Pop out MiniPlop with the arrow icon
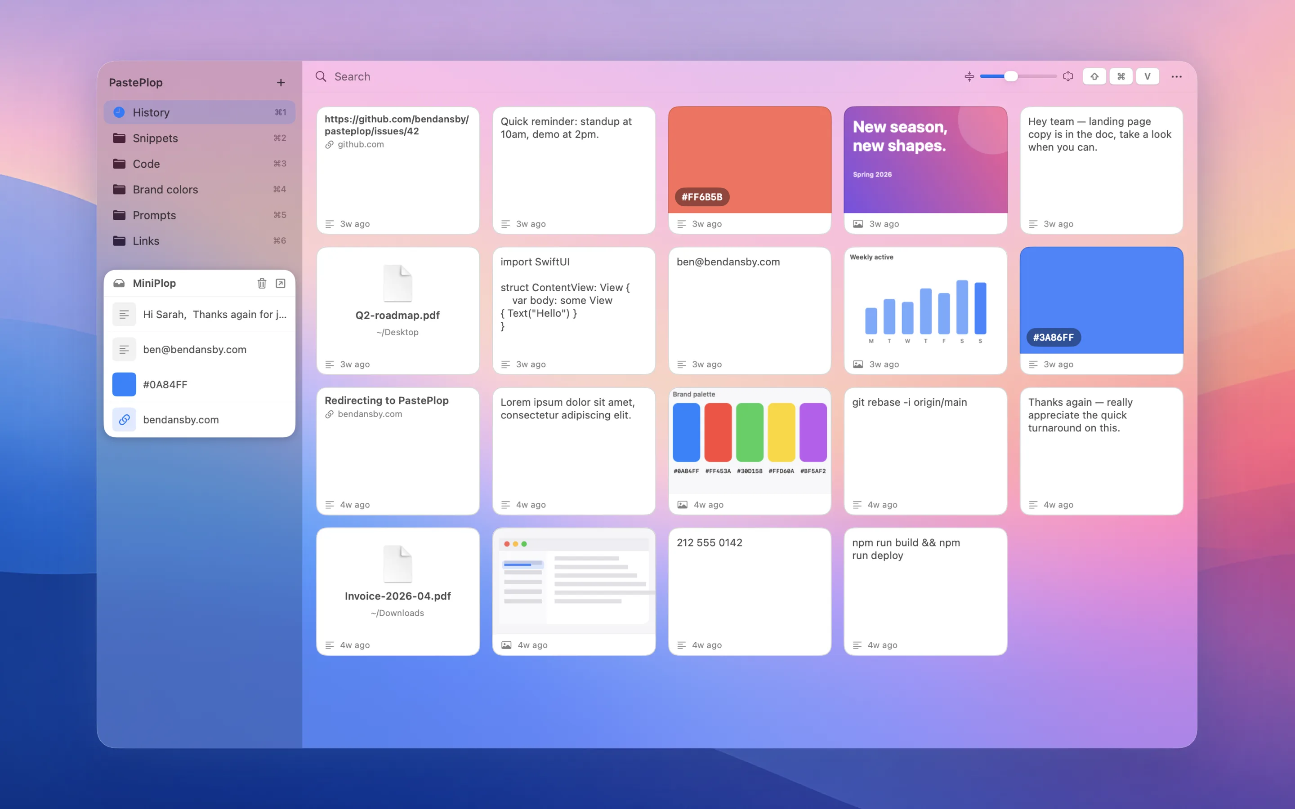This screenshot has height=809, width=1295. click(281, 283)
